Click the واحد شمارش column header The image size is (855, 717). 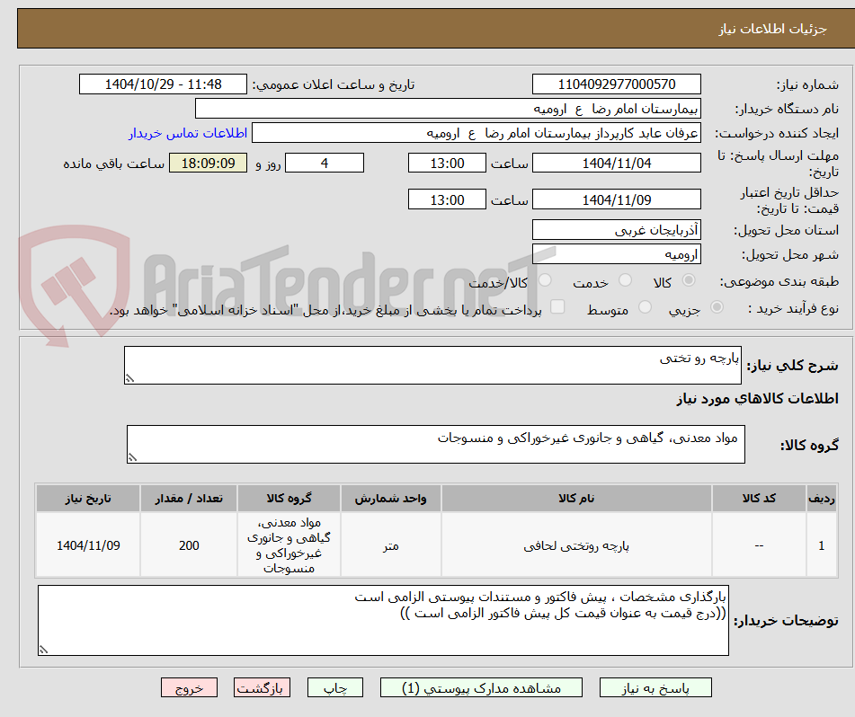[x=390, y=498]
